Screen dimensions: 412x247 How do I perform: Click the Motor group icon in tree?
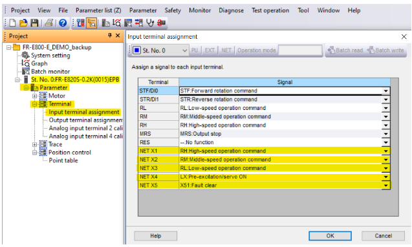43,96
